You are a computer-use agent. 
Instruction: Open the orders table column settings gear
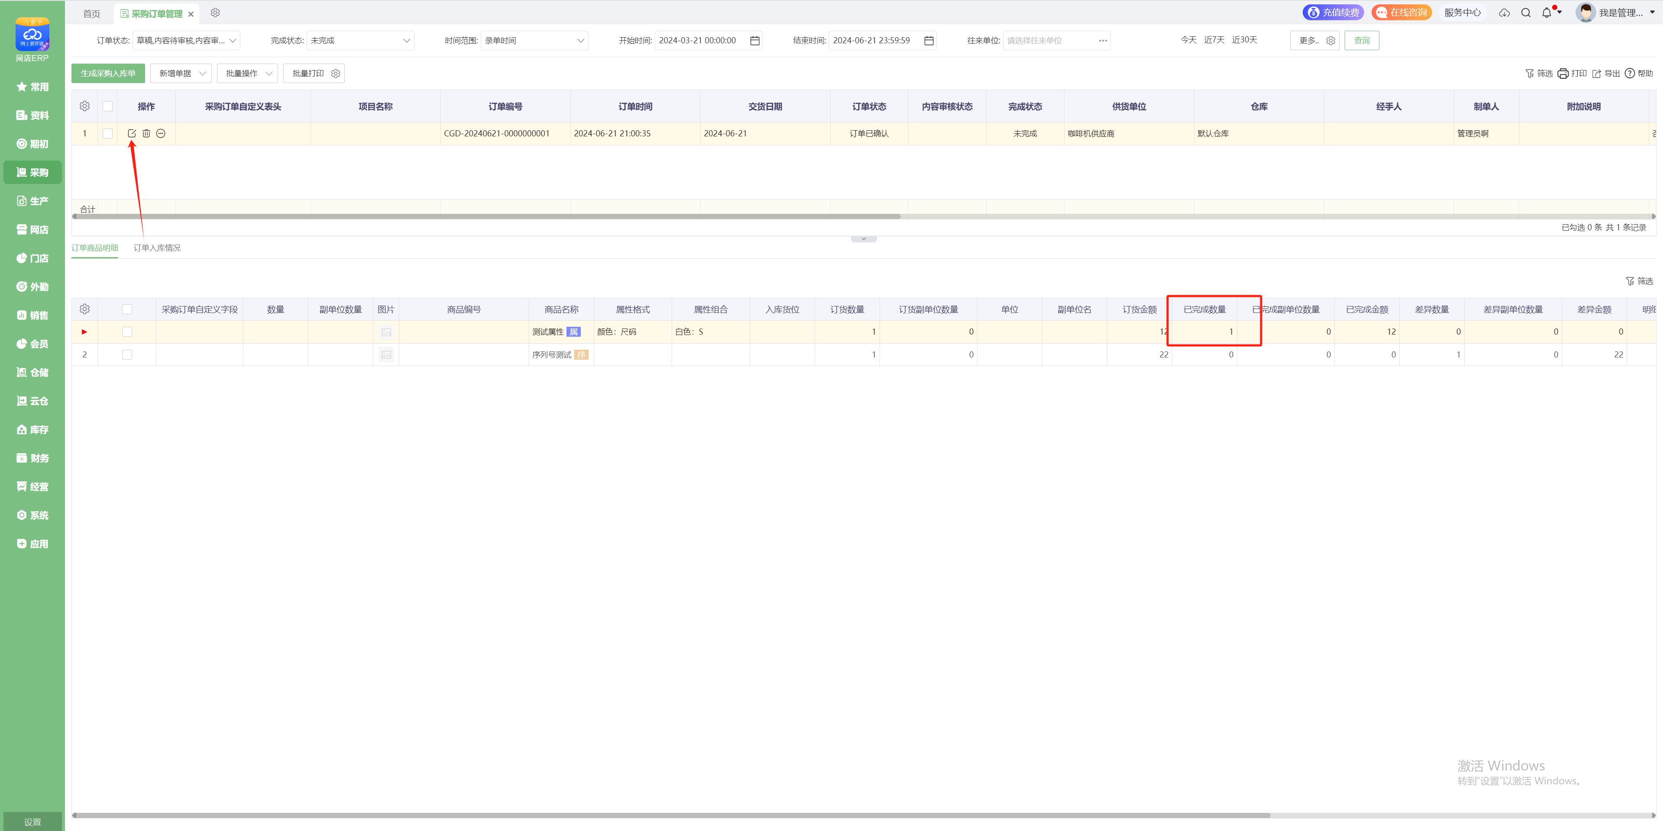pyautogui.click(x=84, y=106)
